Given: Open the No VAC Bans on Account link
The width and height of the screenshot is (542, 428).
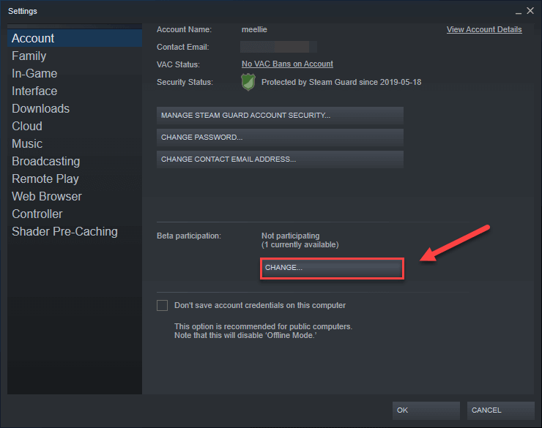Looking at the screenshot, I should point(287,64).
